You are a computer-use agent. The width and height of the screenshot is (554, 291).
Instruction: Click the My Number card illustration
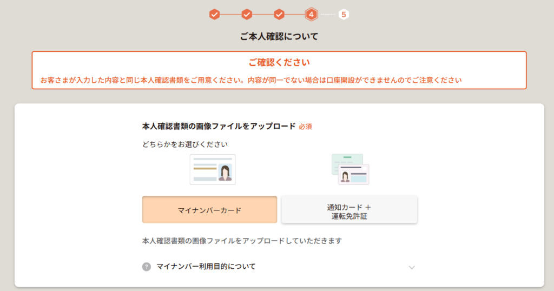click(x=213, y=169)
